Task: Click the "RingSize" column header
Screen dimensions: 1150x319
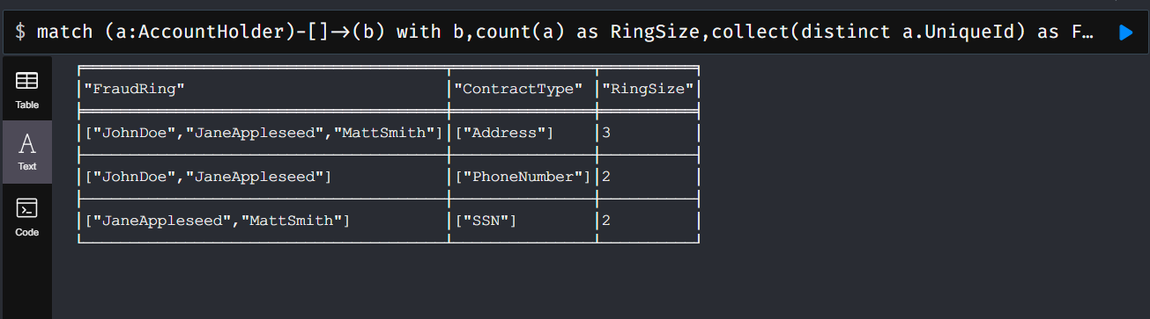Action: pos(648,89)
